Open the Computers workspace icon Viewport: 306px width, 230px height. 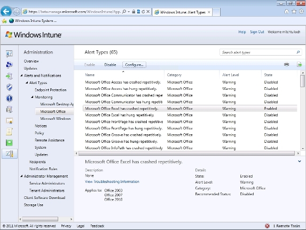pos(9,65)
